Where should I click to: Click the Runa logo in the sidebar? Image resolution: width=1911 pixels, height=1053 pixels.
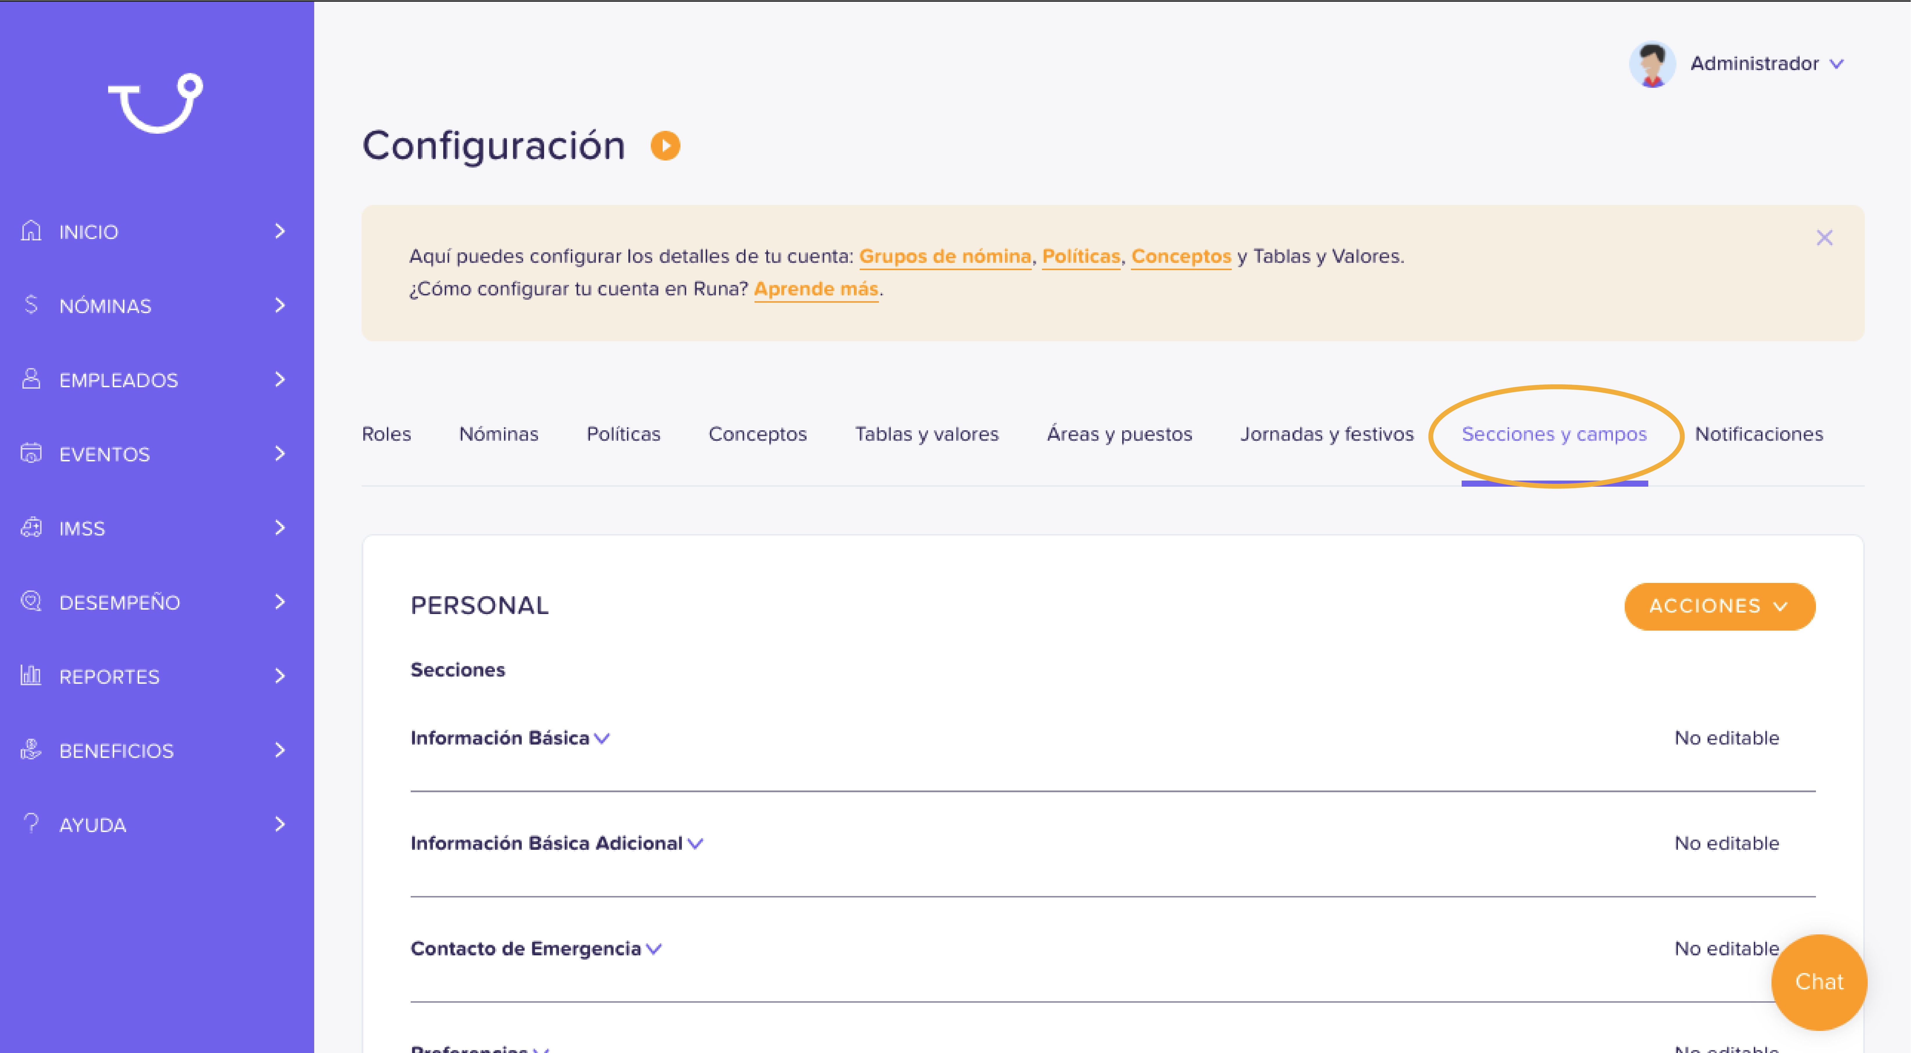point(156,103)
